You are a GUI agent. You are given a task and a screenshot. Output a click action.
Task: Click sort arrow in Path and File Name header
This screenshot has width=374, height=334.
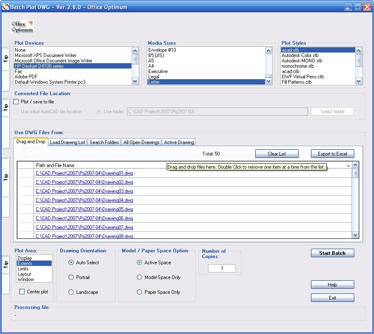point(348,165)
